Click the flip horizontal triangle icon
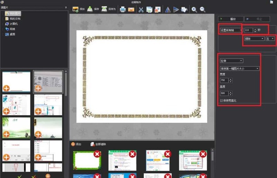 pyautogui.click(x=168, y=10)
